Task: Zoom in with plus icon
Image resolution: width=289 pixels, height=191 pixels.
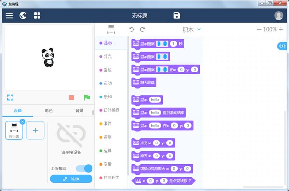Action: tap(281, 29)
